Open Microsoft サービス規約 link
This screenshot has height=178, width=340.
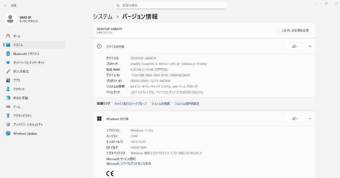(121, 159)
